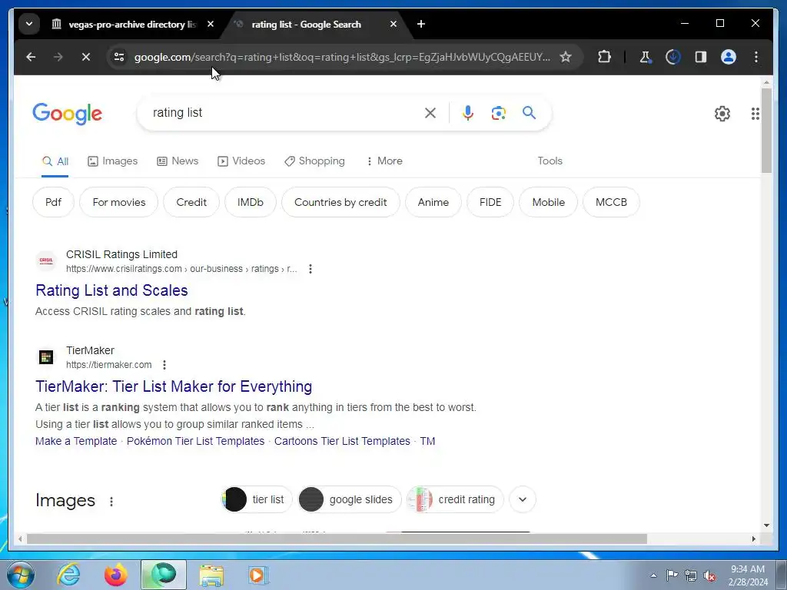Click the address bar URL
This screenshot has width=787, height=590.
click(342, 57)
